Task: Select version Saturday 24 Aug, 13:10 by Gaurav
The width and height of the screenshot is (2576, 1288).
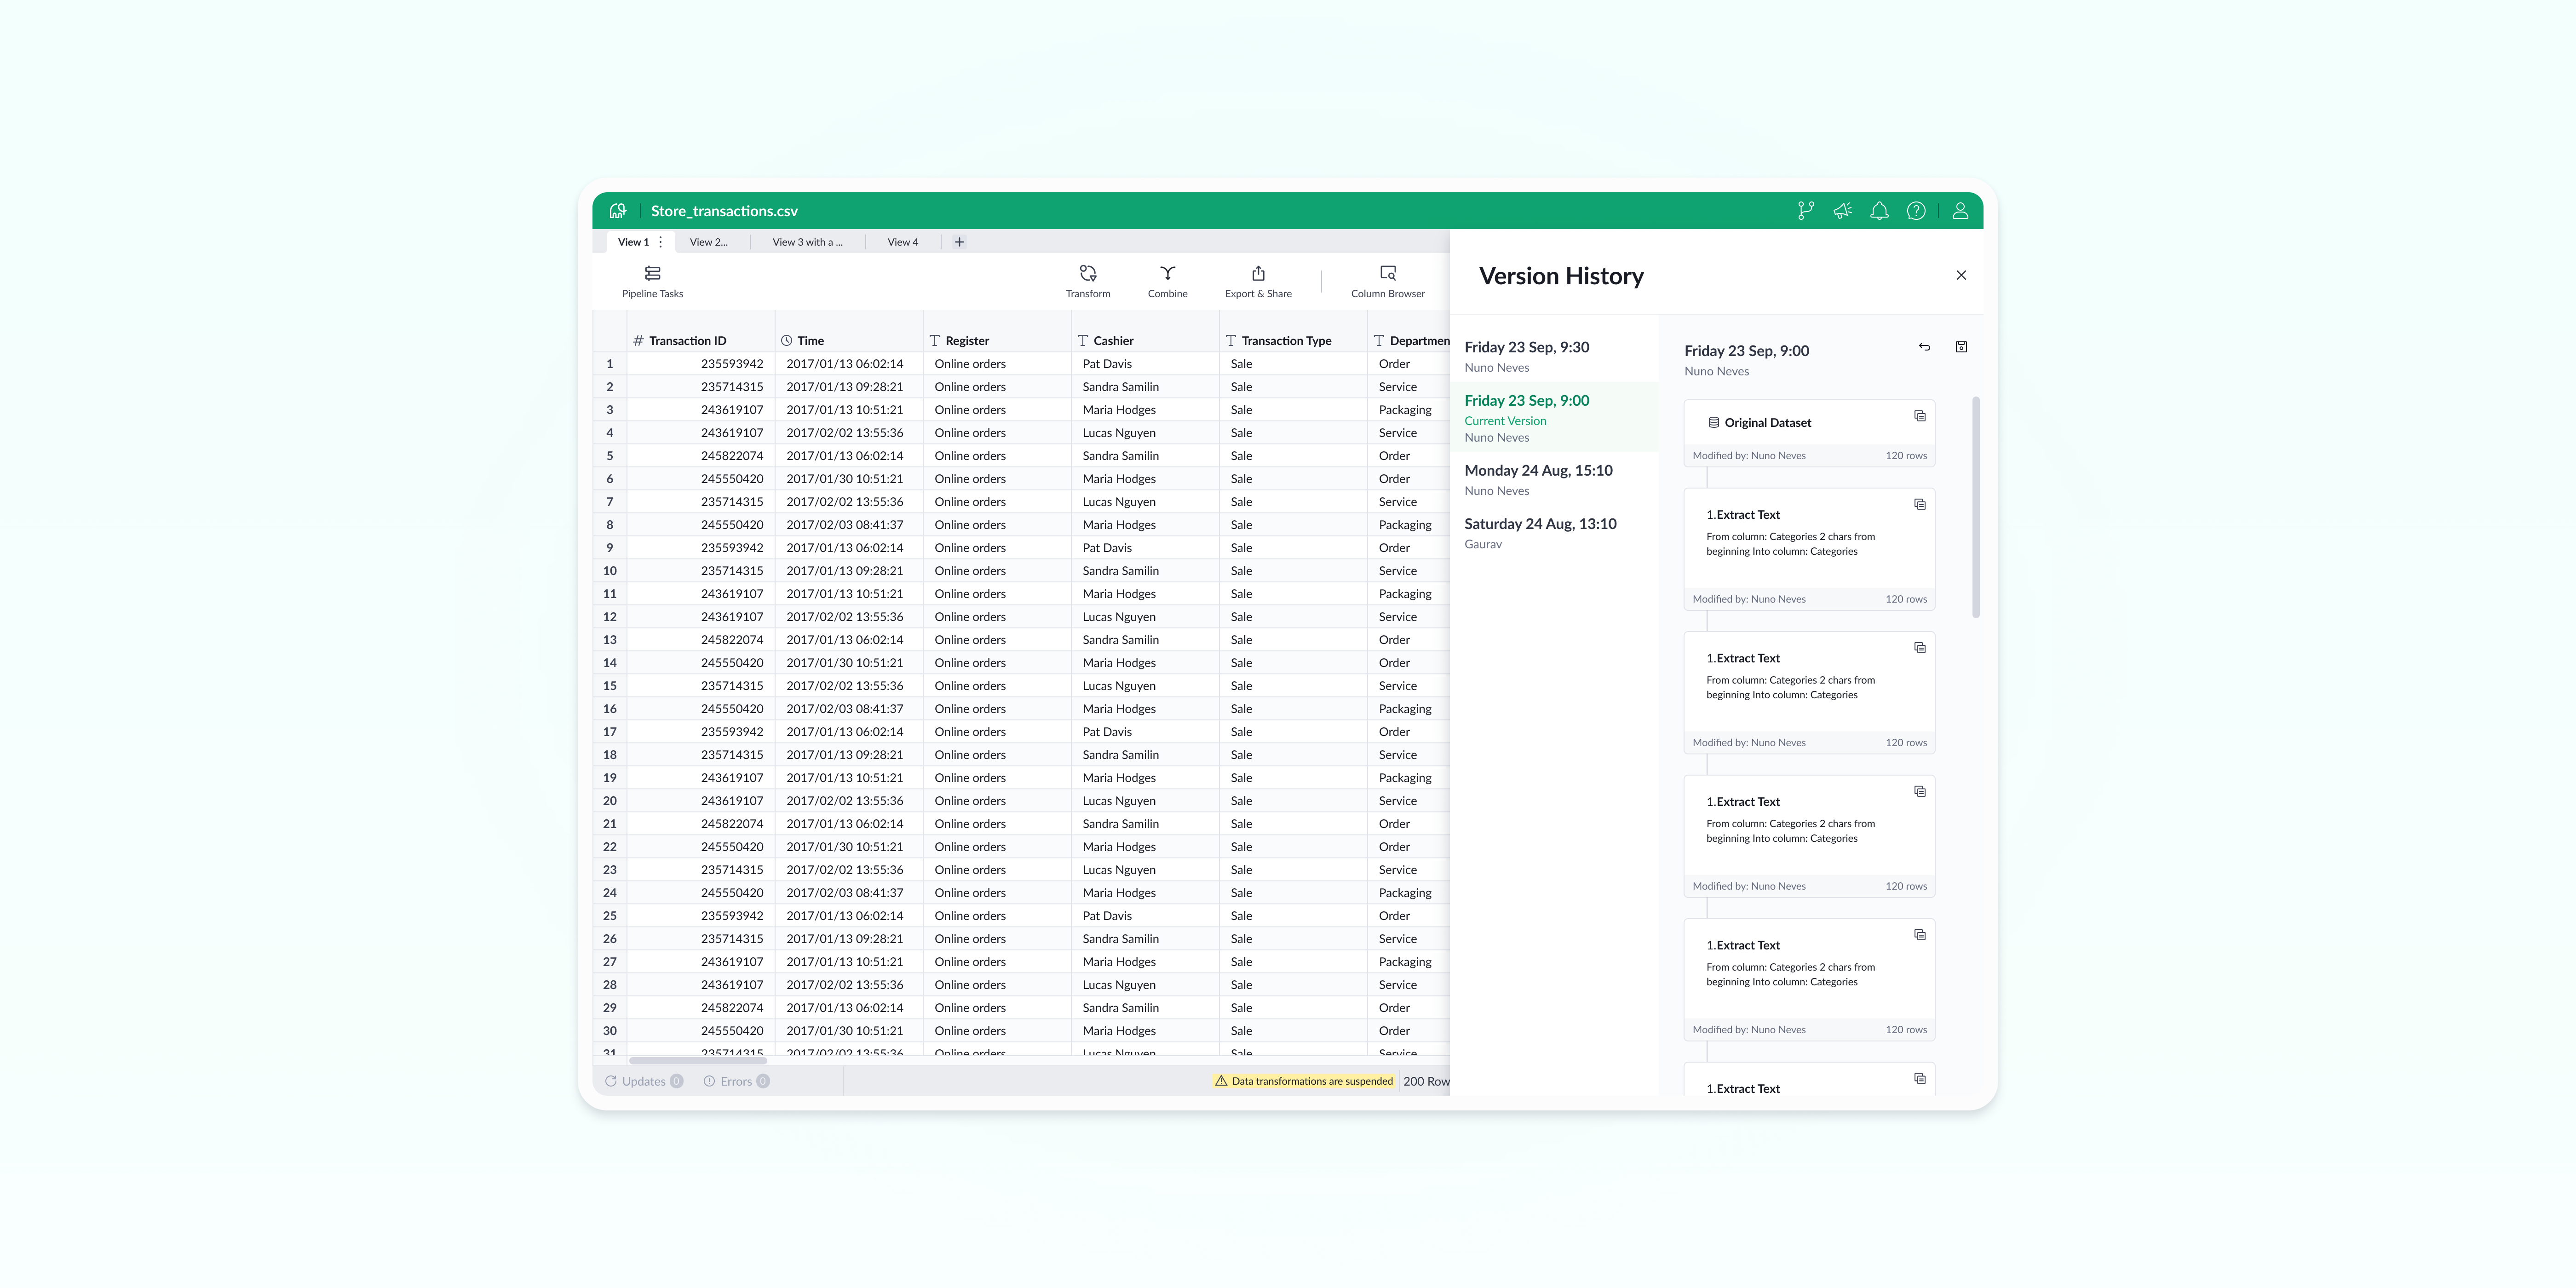Action: (1554, 533)
